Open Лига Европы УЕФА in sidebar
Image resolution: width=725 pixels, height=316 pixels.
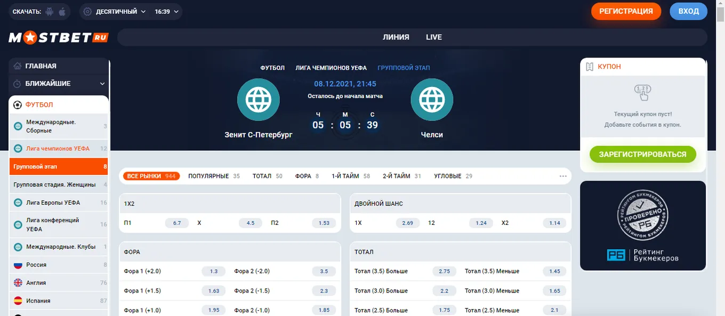tap(59, 202)
